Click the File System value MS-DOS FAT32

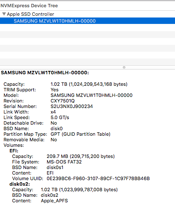coord(64,162)
